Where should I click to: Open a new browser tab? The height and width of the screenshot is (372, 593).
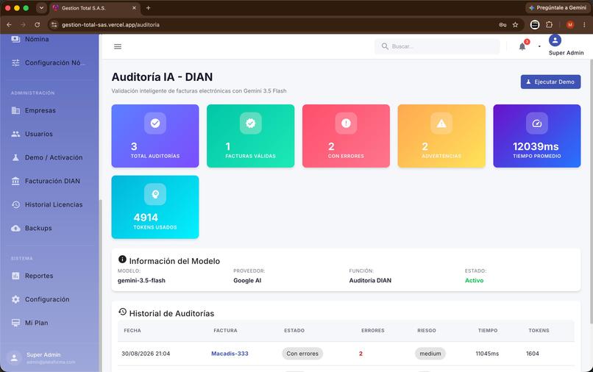point(149,7)
